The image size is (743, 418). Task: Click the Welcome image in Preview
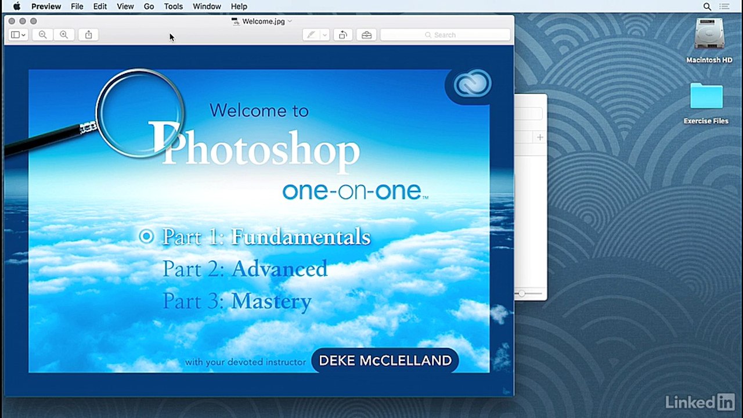(x=259, y=221)
